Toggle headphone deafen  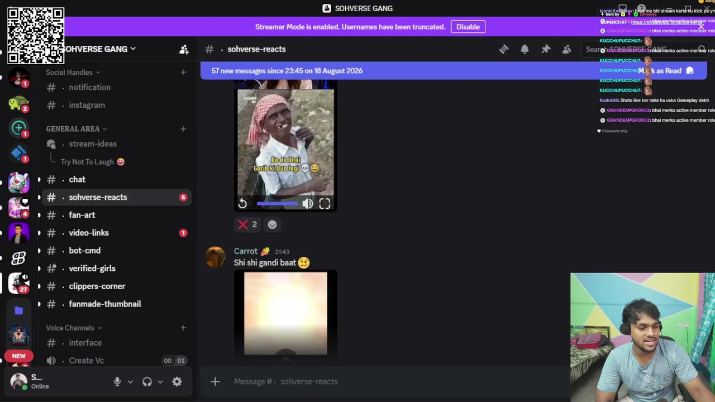coord(147,381)
